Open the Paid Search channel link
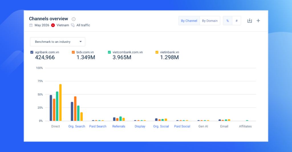Screen dimensions: 292x152 [x=98, y=126]
